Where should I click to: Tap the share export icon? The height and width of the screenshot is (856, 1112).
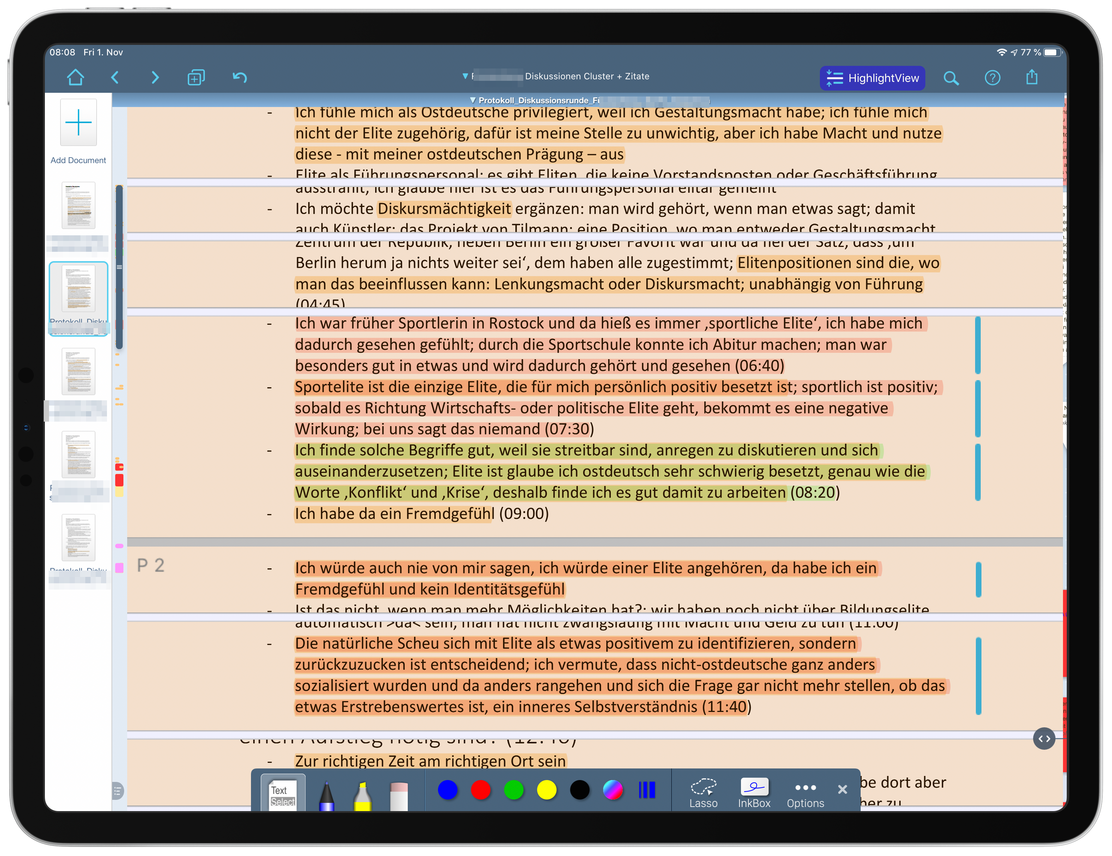point(1032,77)
